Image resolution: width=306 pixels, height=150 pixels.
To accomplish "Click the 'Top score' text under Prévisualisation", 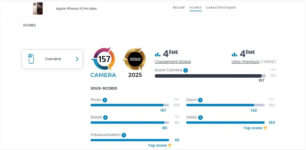I will click(x=157, y=146).
